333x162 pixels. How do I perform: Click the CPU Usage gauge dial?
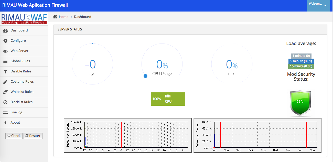162,64
